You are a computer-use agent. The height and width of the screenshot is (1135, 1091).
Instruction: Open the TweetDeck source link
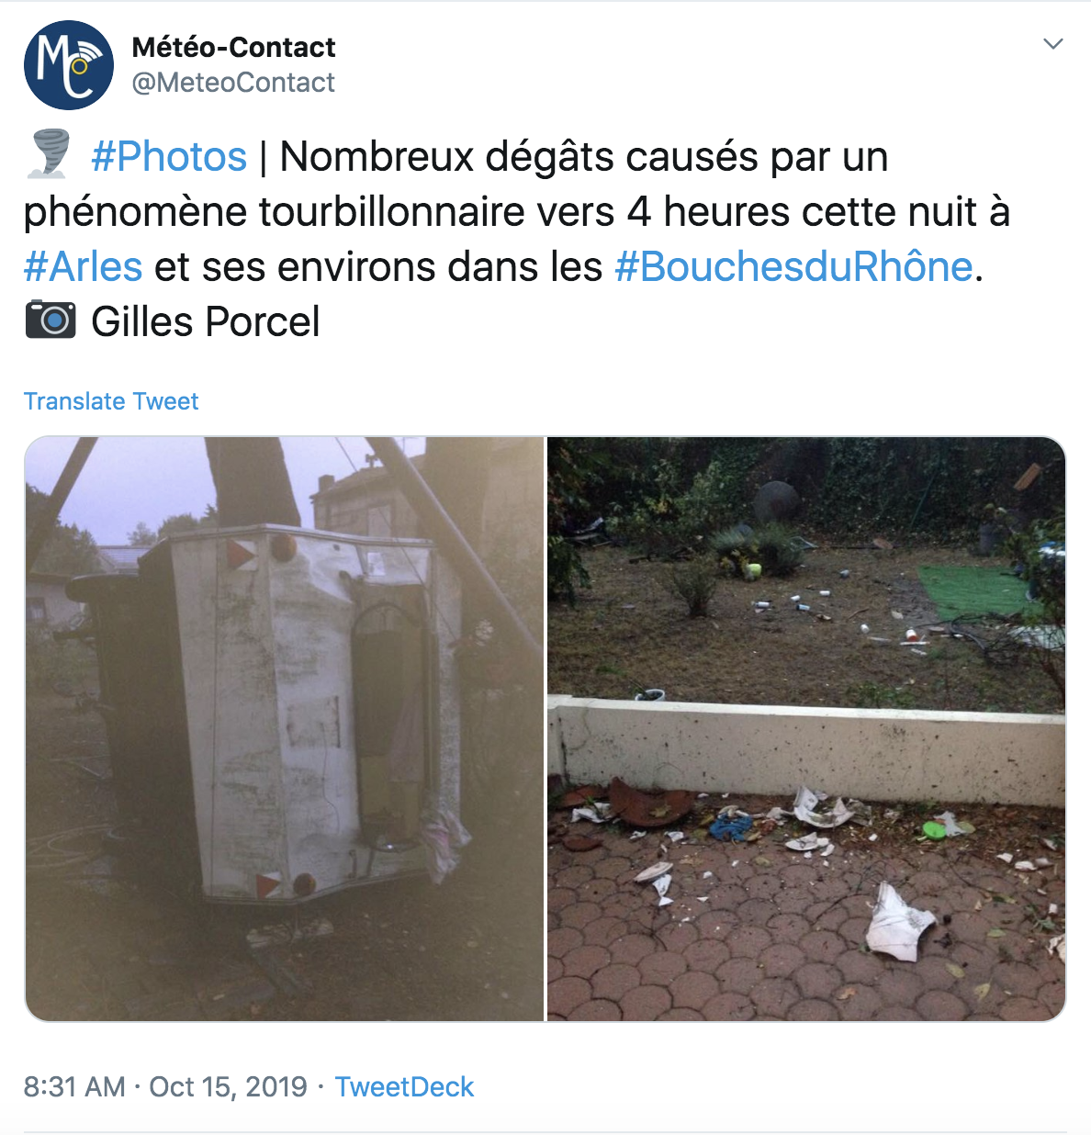[404, 1086]
